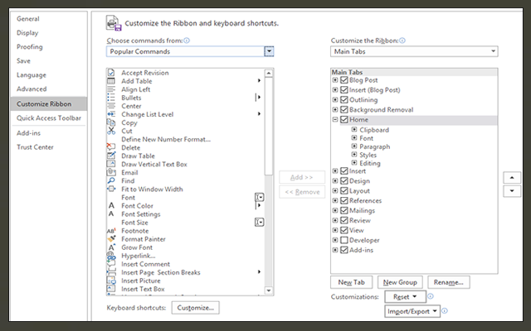
Task: Open the Popular Commands dropdown
Action: (x=269, y=51)
